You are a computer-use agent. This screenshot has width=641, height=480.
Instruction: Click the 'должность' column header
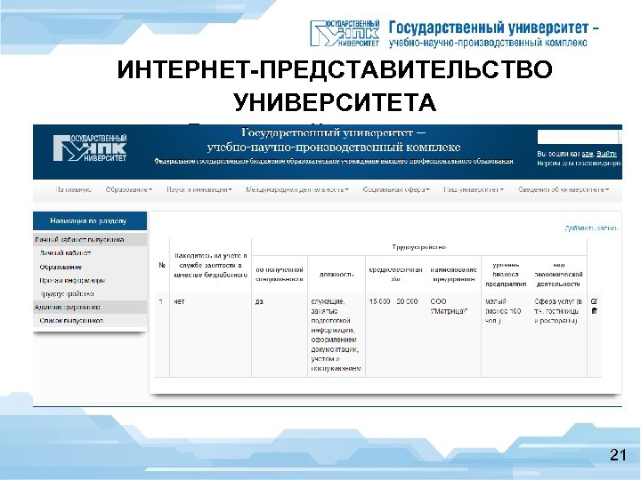point(337,275)
